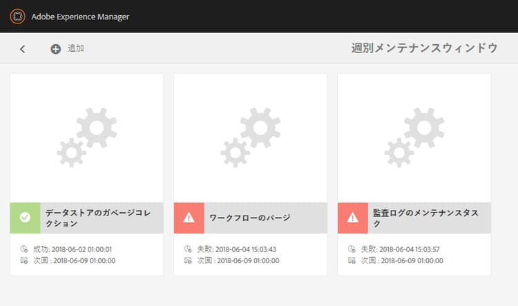Click the plus icon beside 追加

55,49
